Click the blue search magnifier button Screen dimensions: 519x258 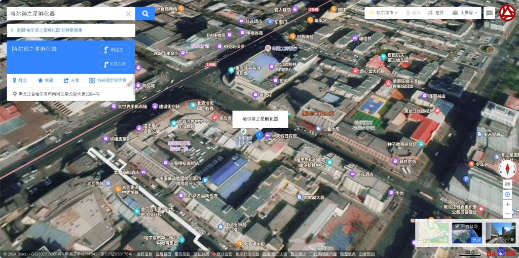point(145,14)
